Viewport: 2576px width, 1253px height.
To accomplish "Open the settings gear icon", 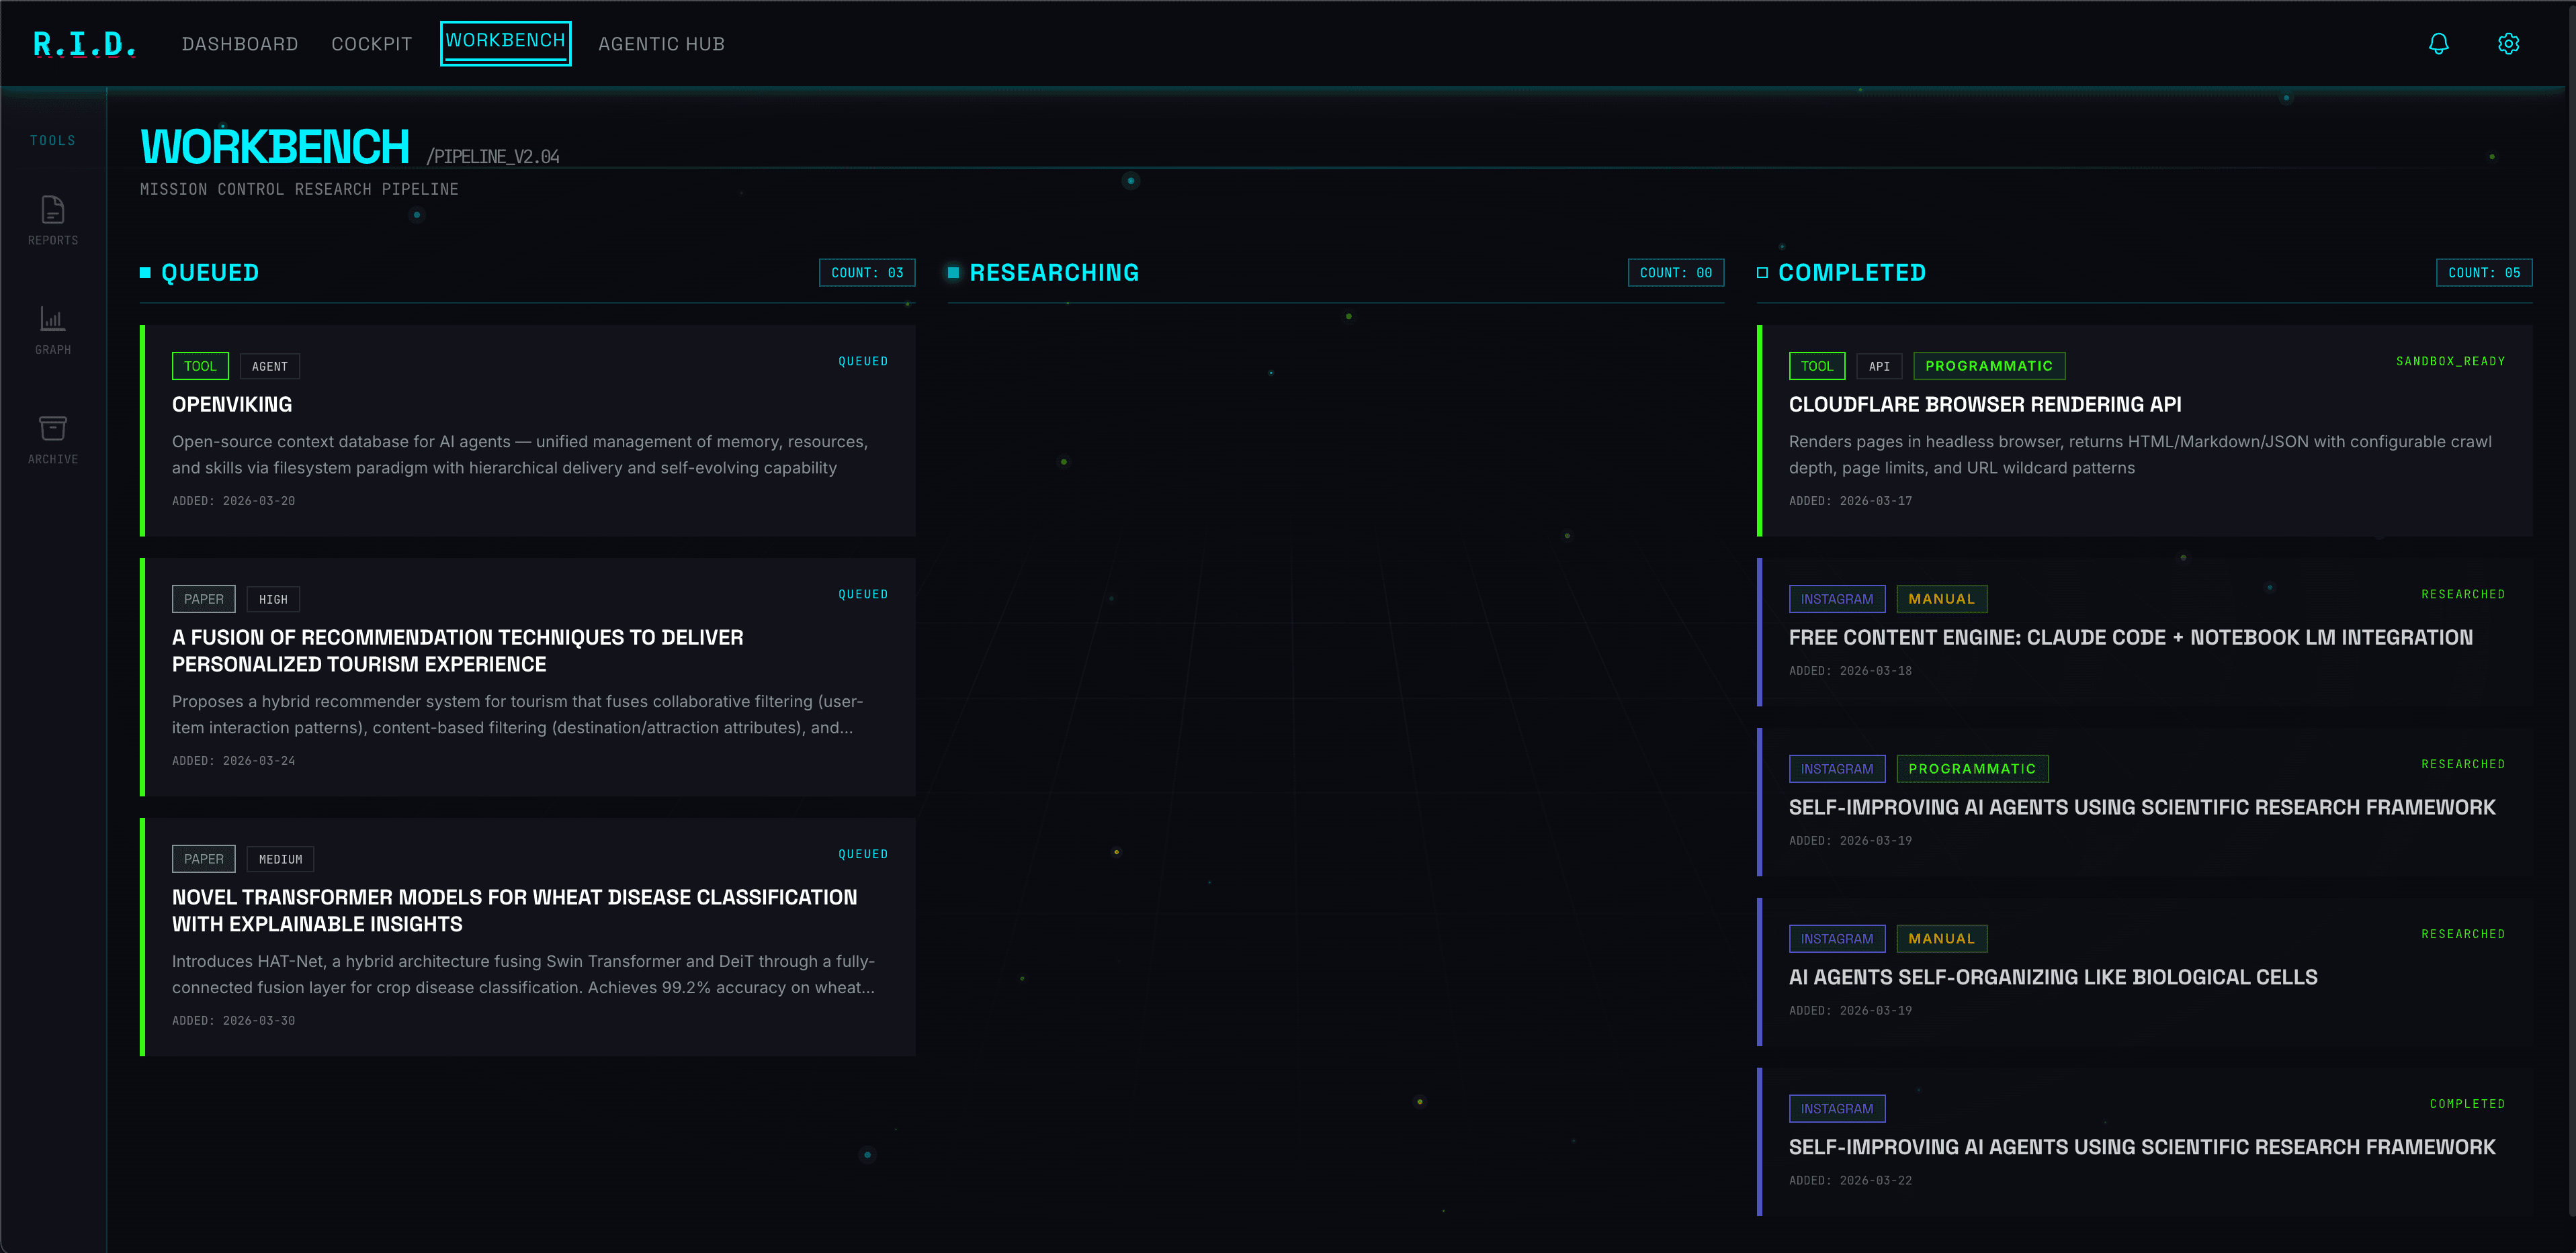I will tap(2508, 43).
